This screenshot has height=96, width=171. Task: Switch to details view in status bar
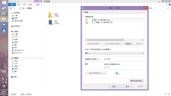coord(166,94)
